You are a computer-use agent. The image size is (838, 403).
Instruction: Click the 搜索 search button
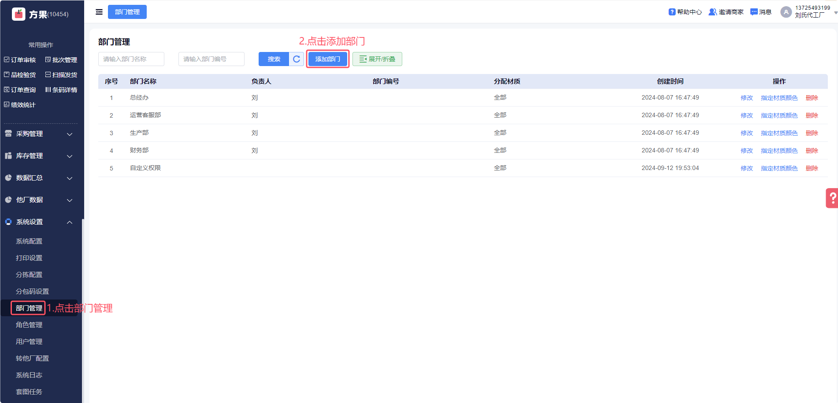(x=274, y=59)
